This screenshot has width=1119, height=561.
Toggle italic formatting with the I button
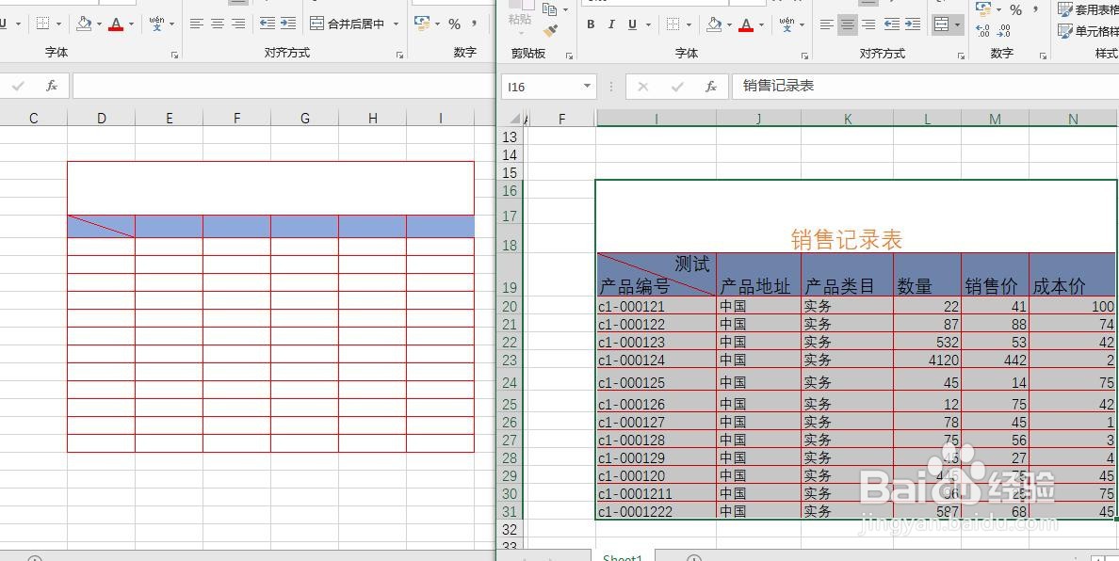point(610,24)
